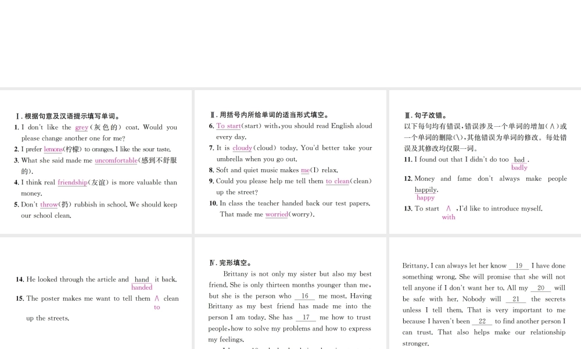Click the correction 'with' under question 13
Viewport: 581px width, 349px height.
449,218
